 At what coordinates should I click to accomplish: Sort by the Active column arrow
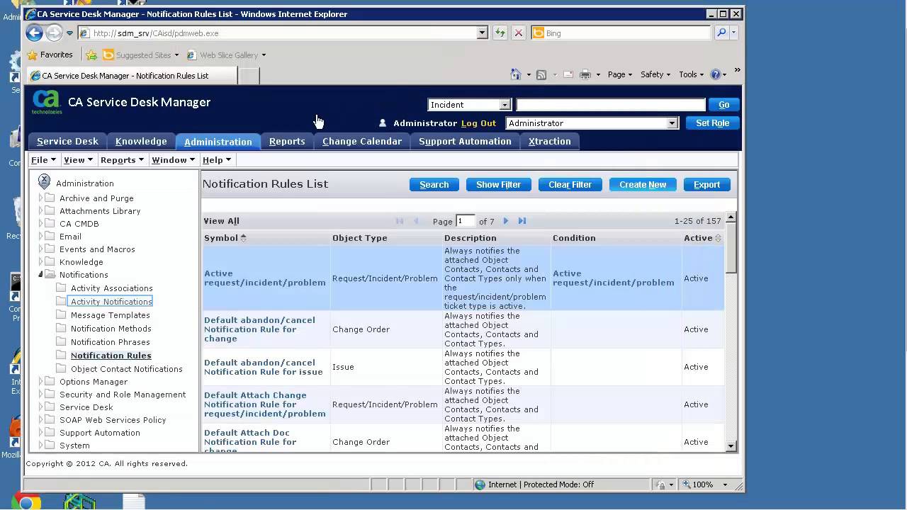coord(718,238)
